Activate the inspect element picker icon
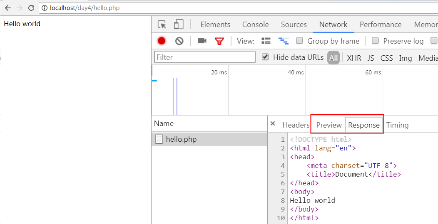Image resolution: width=438 pixels, height=224 pixels. (162, 25)
